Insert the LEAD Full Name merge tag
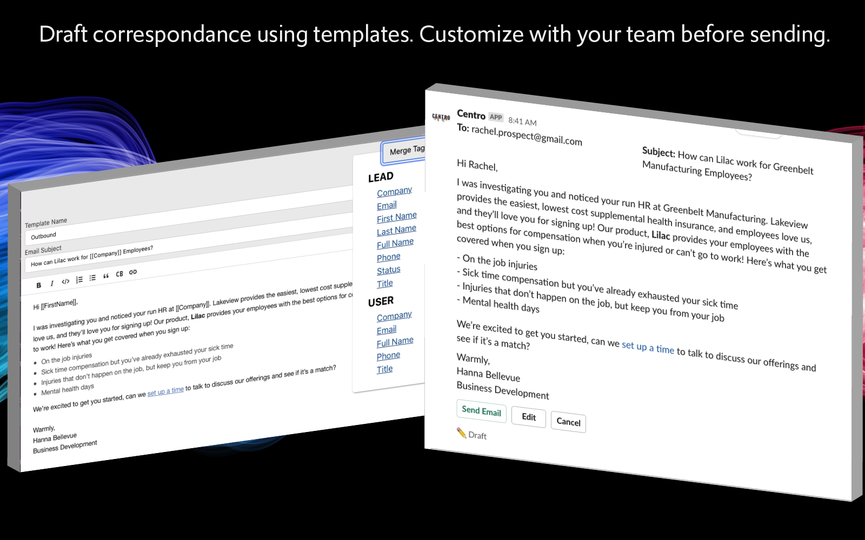 point(395,244)
